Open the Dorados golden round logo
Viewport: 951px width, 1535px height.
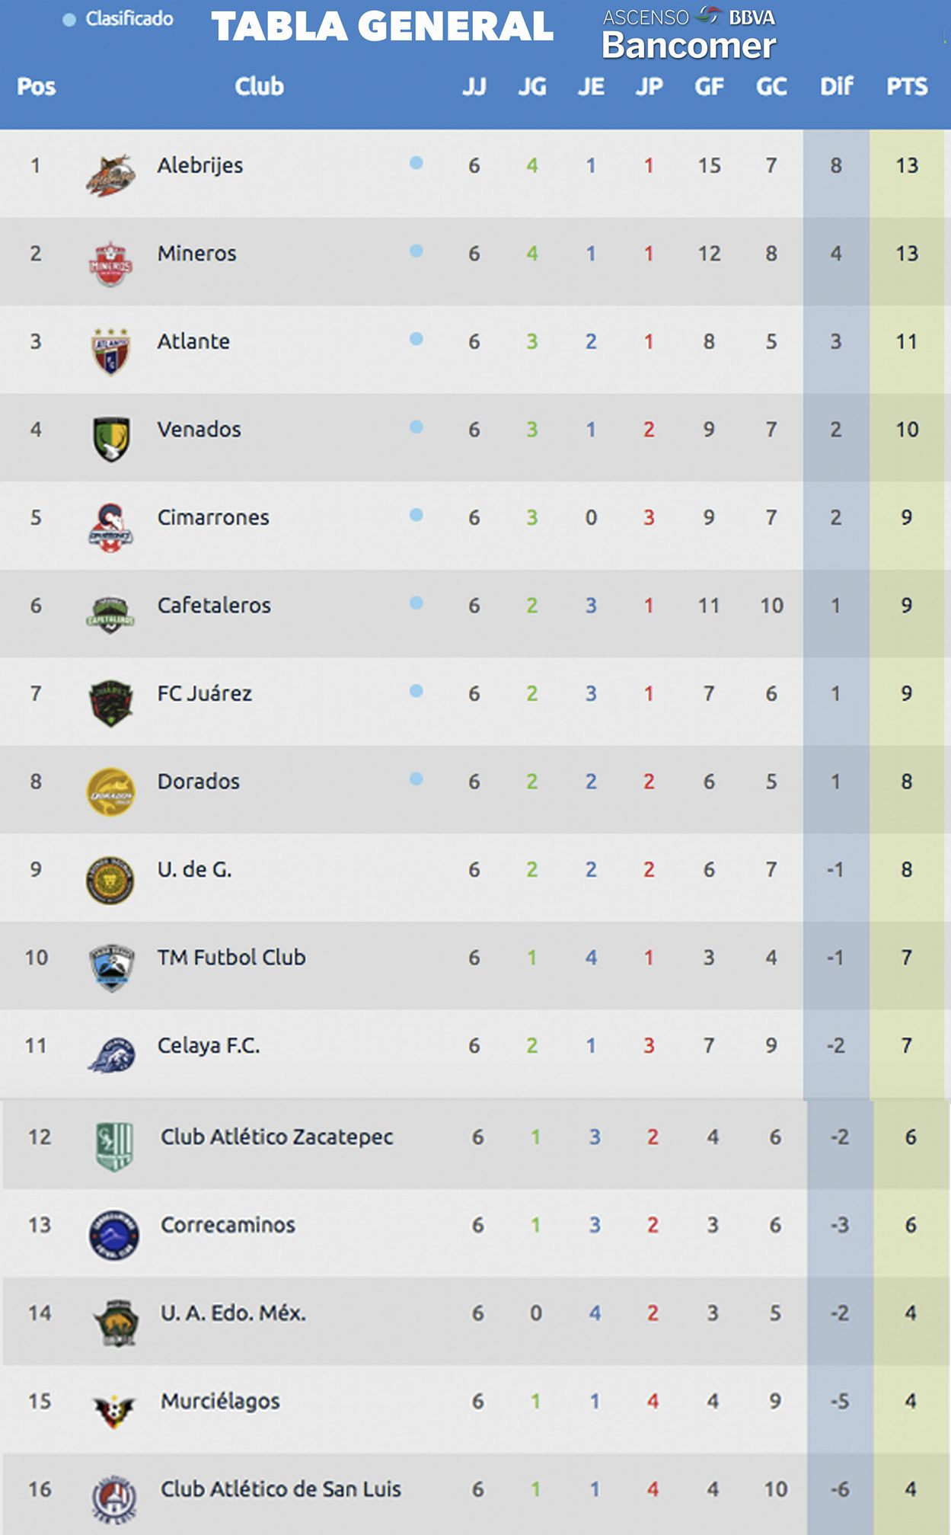point(110,791)
